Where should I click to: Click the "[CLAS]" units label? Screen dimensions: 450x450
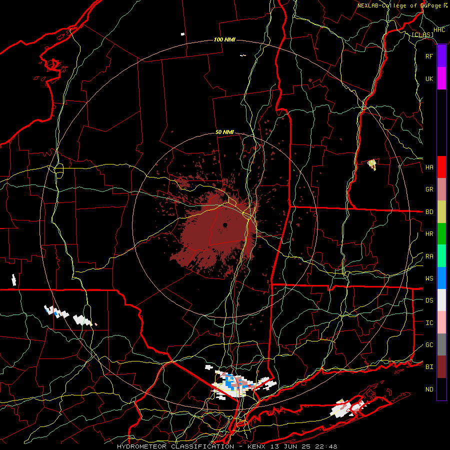(422, 35)
